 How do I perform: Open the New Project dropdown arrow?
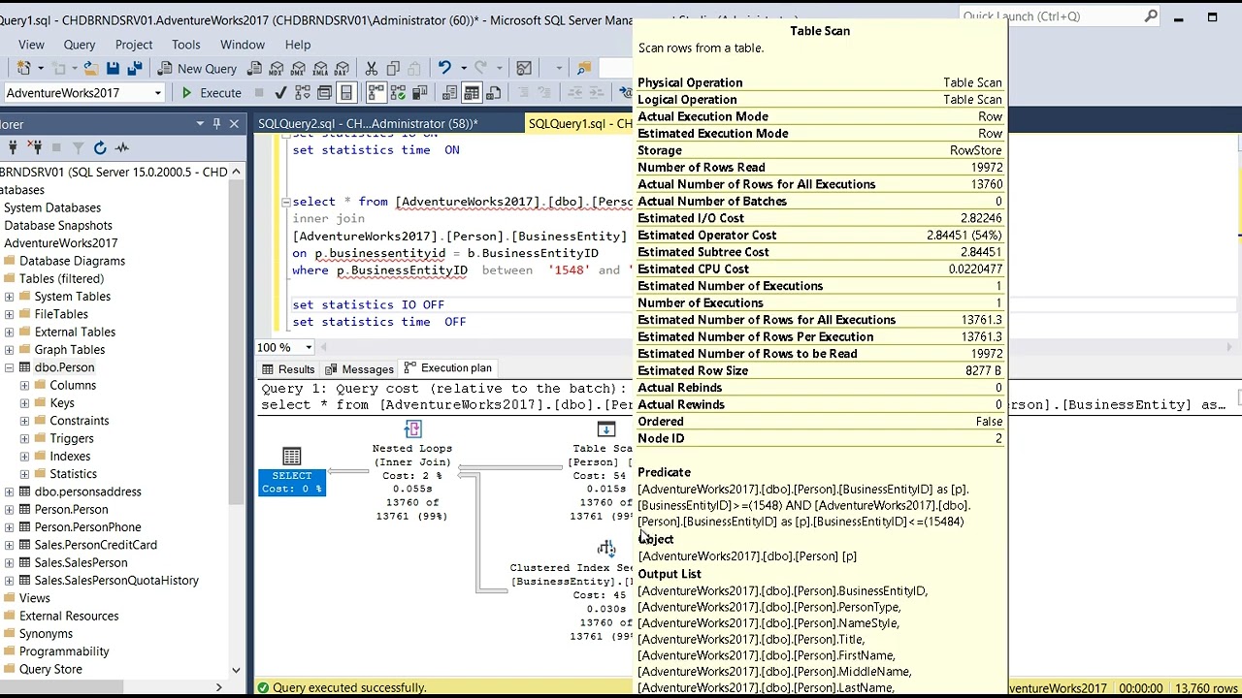point(40,68)
